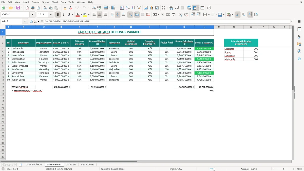
Task: Toggle Align Left
Action: tap(94, 15)
